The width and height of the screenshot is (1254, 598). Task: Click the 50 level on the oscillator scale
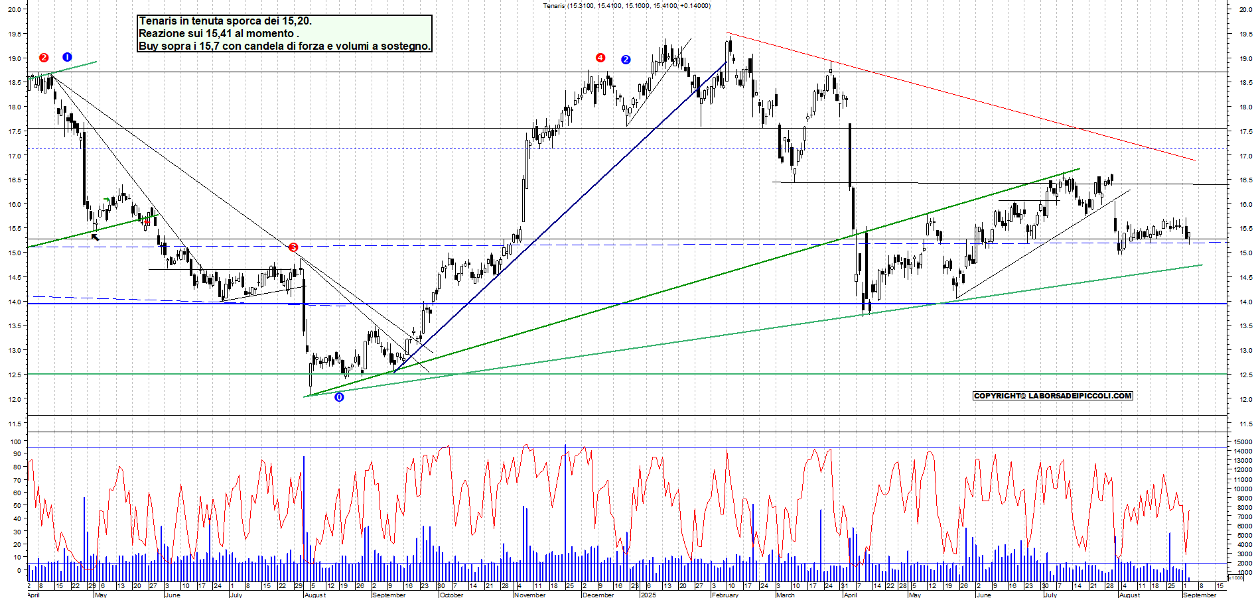(17, 506)
